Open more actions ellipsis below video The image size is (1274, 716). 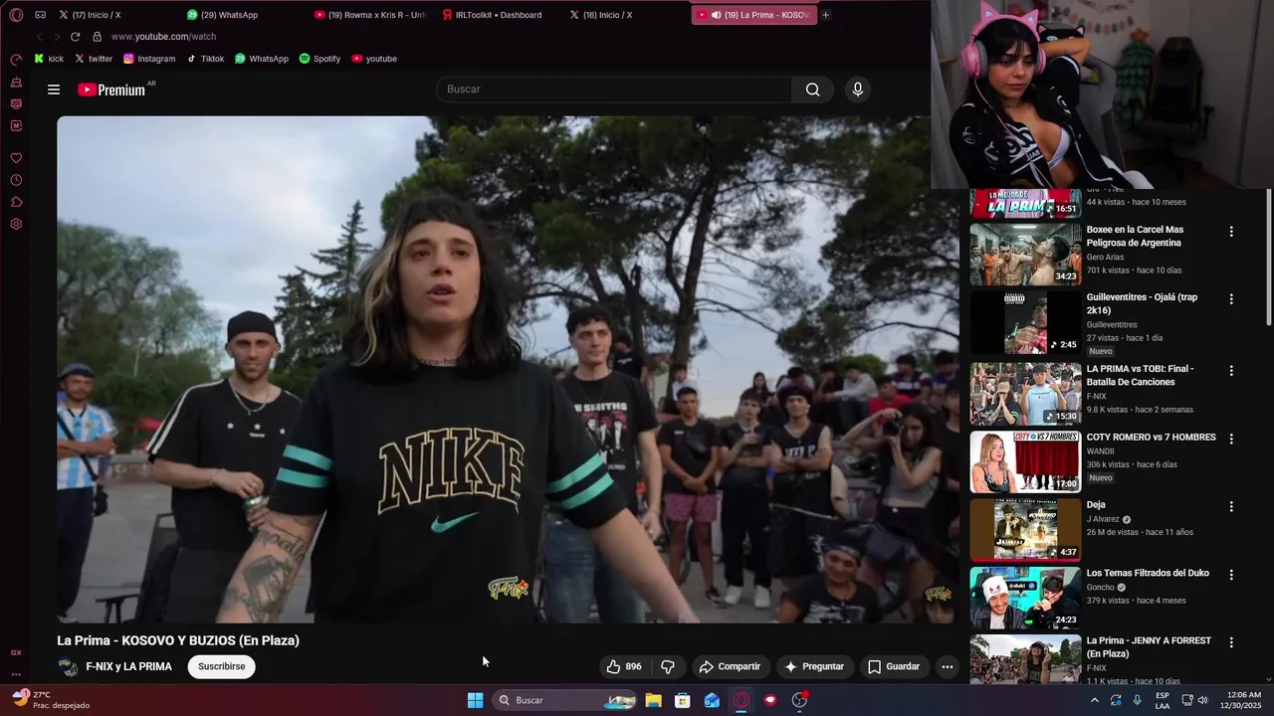(948, 666)
